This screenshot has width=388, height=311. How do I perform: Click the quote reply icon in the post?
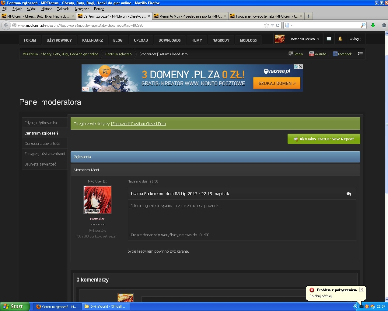pyautogui.click(x=349, y=194)
